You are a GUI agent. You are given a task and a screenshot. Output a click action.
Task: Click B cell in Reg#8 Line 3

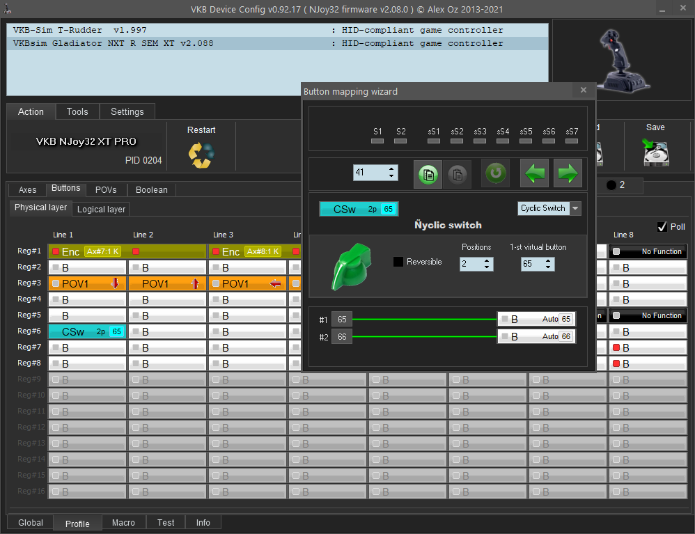[x=247, y=363]
